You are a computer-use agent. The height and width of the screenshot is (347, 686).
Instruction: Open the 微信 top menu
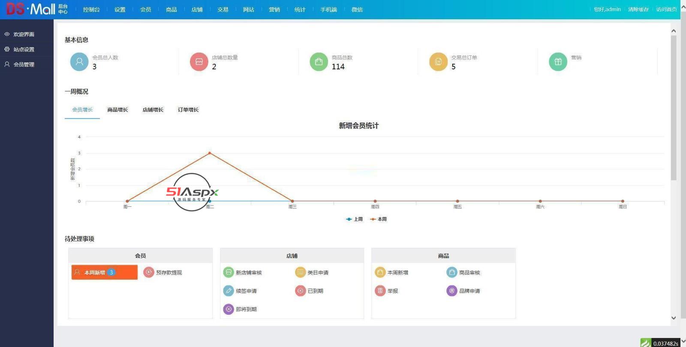pyautogui.click(x=357, y=9)
